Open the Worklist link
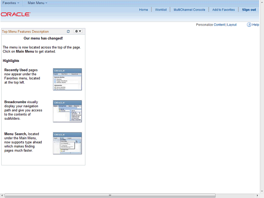 pos(161,10)
